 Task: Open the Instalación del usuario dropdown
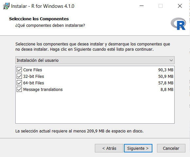(x=95, y=60)
